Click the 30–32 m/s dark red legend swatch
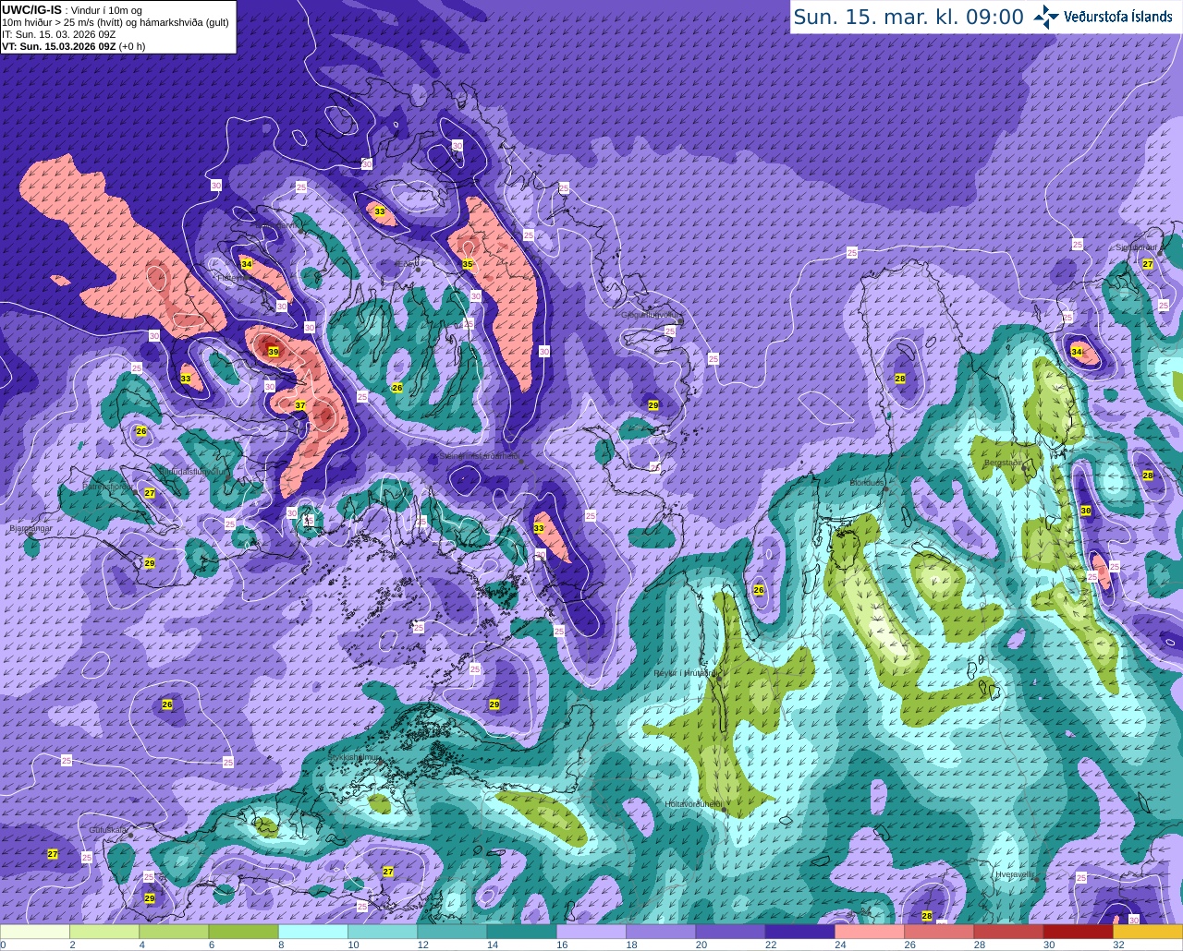Screen dimensions: 1183x951 tap(1078, 933)
